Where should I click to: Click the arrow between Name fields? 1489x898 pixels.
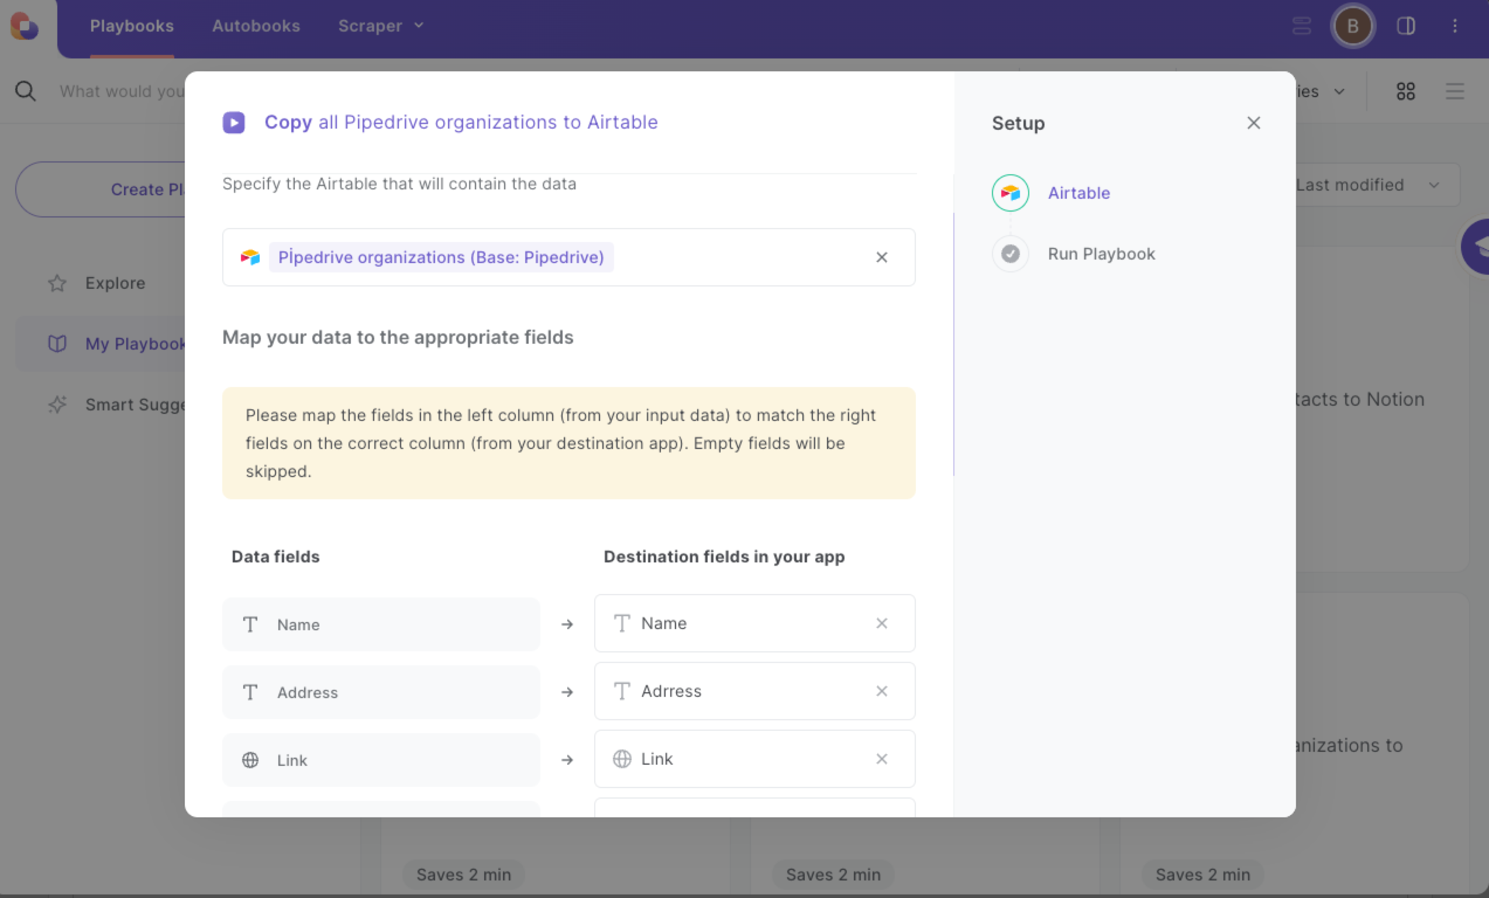567,624
